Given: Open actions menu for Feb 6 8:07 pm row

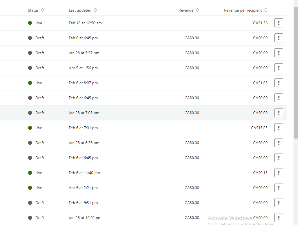Looking at the screenshot, I should [x=279, y=83].
